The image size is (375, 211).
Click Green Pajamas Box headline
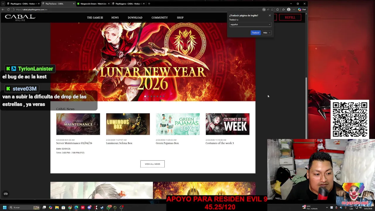tap(167, 143)
